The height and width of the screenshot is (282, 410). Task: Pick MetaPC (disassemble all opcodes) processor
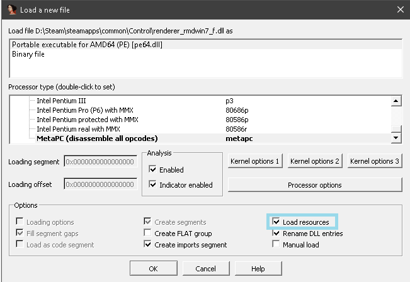96,138
